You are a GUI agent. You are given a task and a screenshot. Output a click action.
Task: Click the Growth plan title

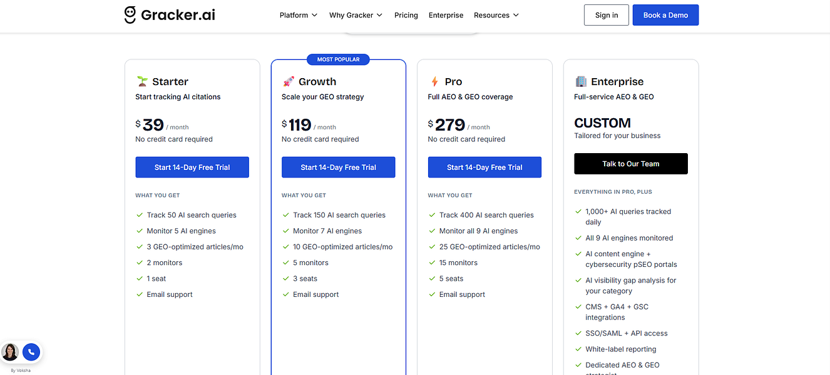coord(317,81)
